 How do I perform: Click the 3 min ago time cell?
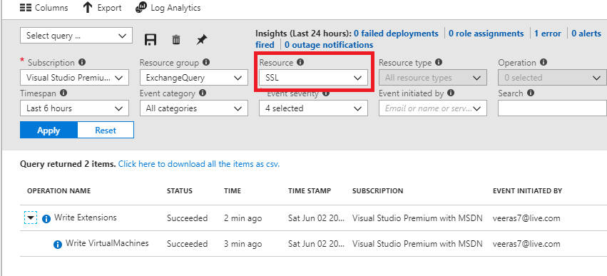tap(243, 244)
